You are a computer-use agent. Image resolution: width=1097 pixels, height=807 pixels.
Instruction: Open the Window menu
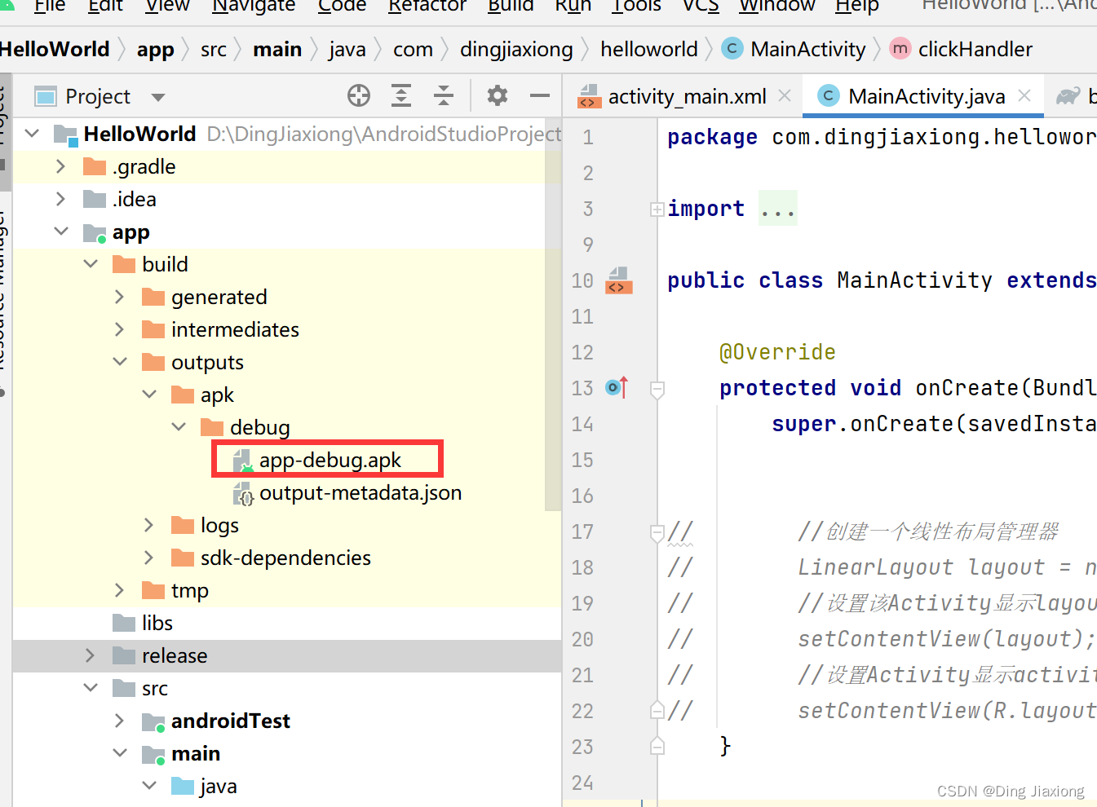click(x=777, y=6)
